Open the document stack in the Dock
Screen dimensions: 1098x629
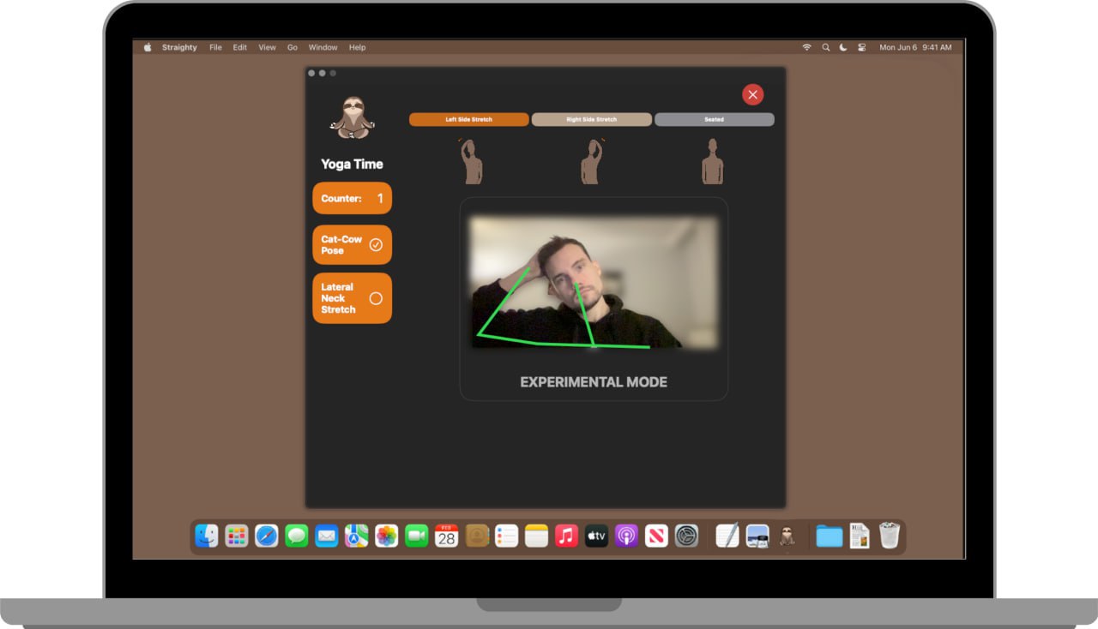860,536
